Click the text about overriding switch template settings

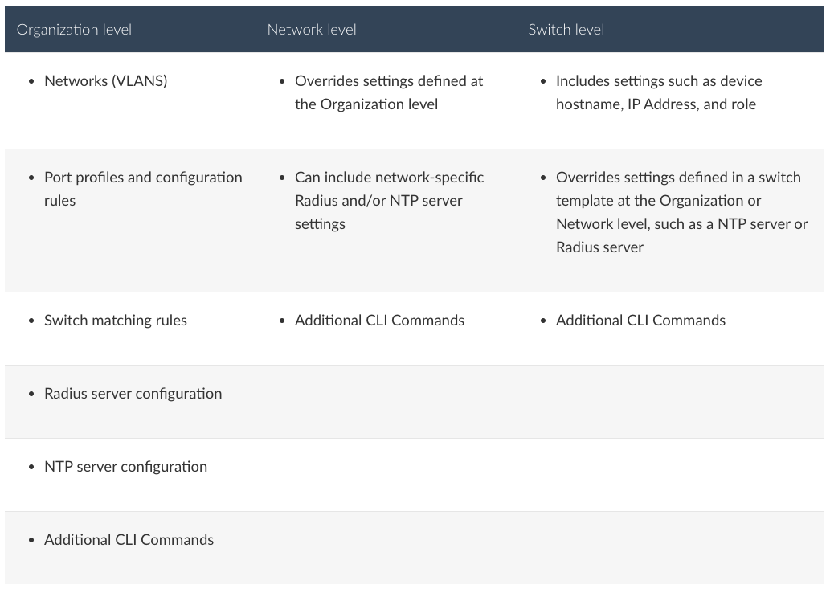[681, 211]
